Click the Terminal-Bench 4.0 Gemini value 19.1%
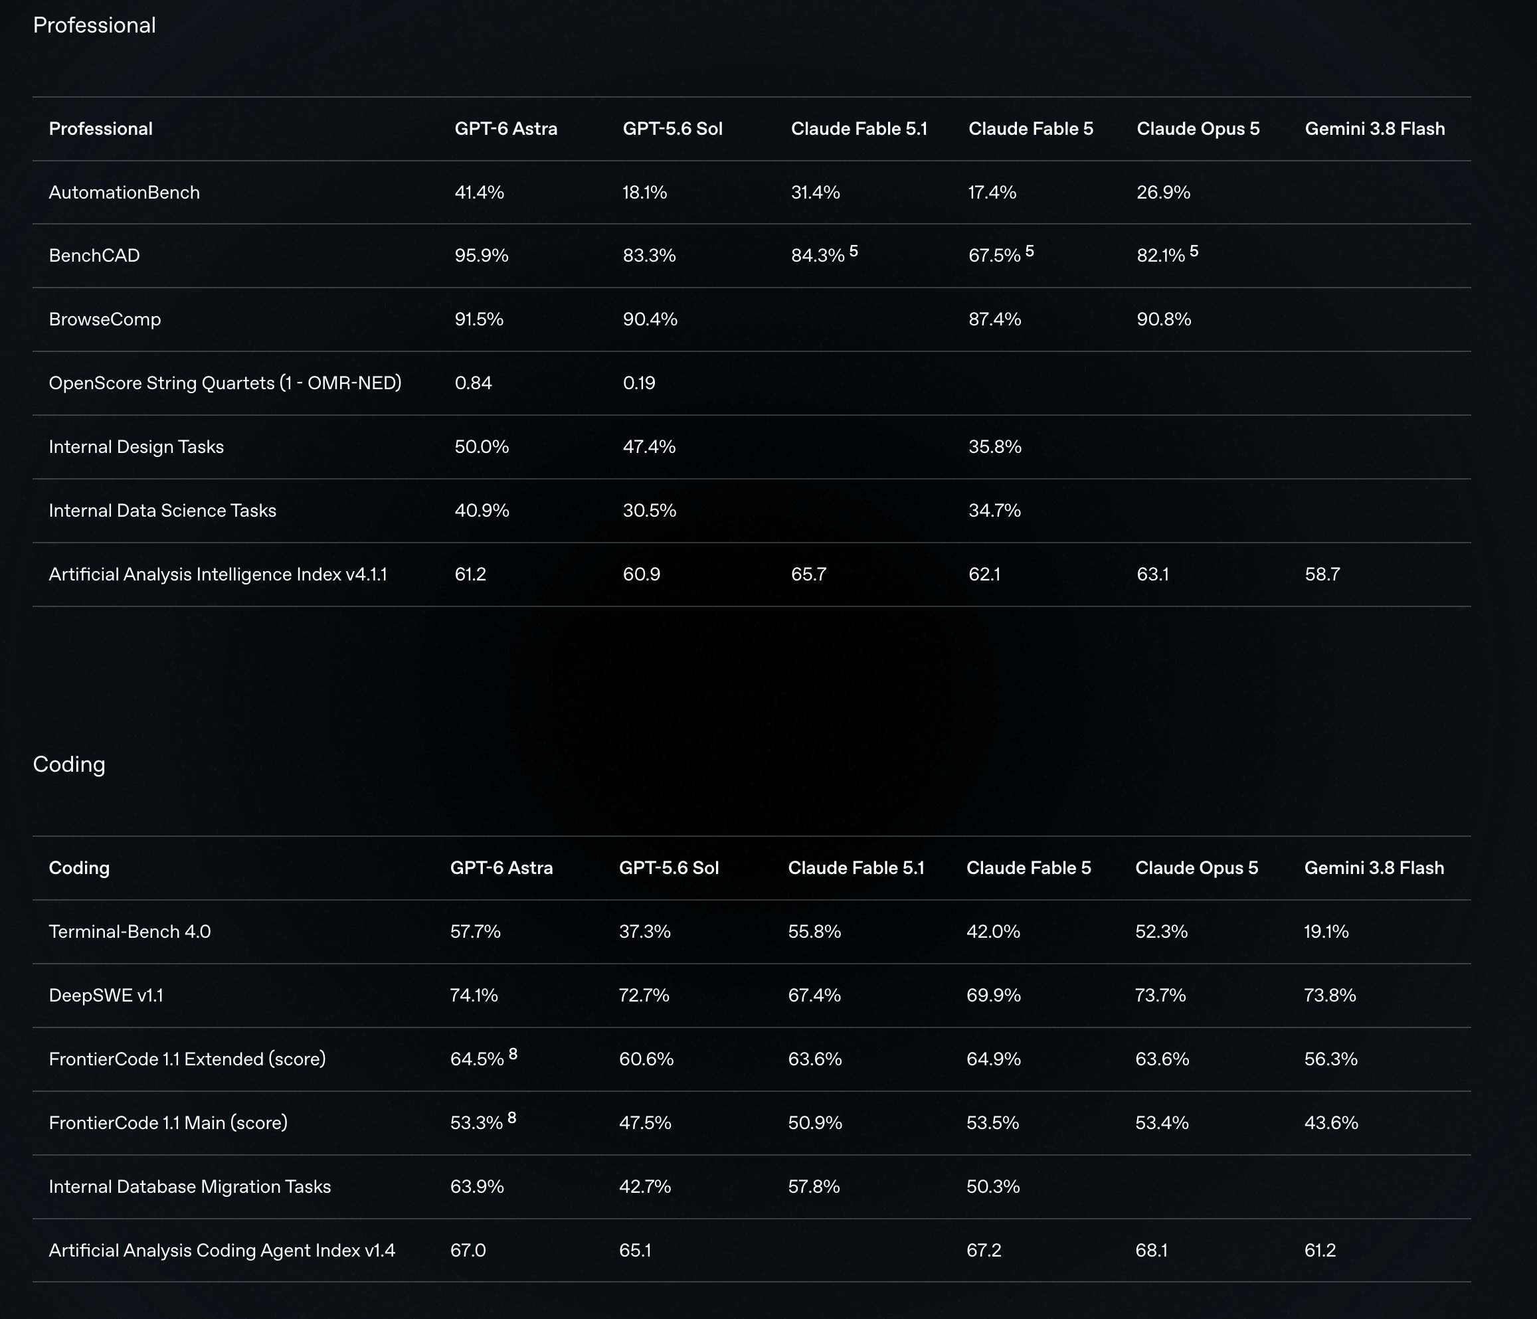1537x1319 pixels. pos(1326,931)
